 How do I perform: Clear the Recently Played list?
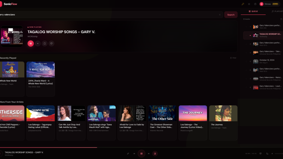[x=233, y=58]
